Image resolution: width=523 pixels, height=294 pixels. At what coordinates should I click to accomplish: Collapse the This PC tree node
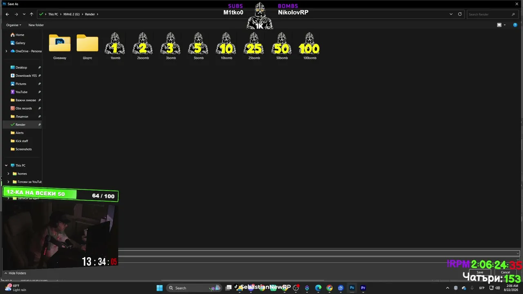tap(6, 165)
